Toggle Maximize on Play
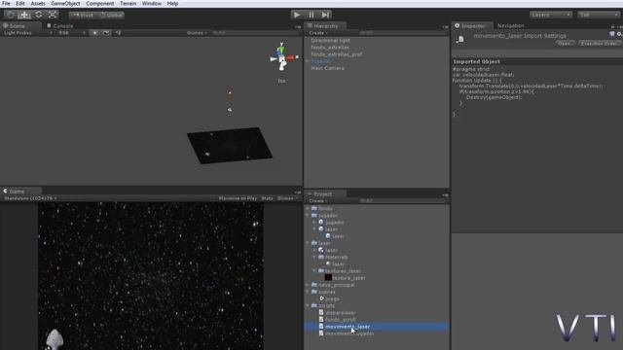623x350 pixels. point(238,198)
